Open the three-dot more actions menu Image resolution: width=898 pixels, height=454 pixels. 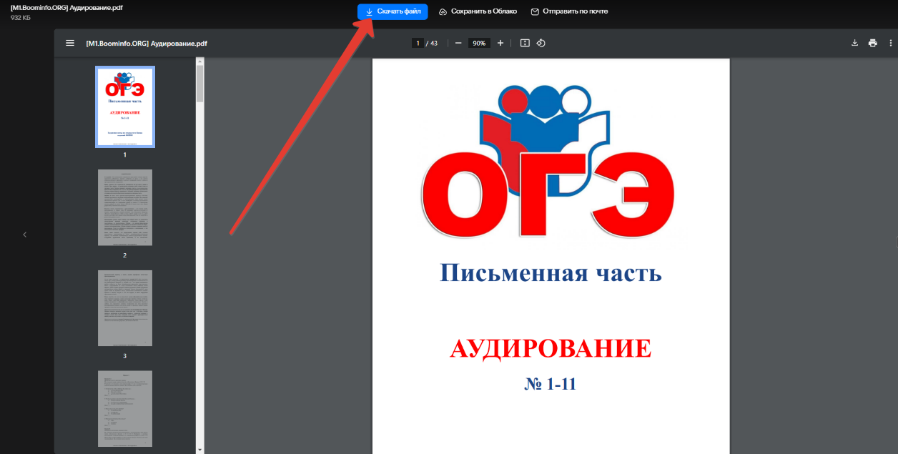891,43
